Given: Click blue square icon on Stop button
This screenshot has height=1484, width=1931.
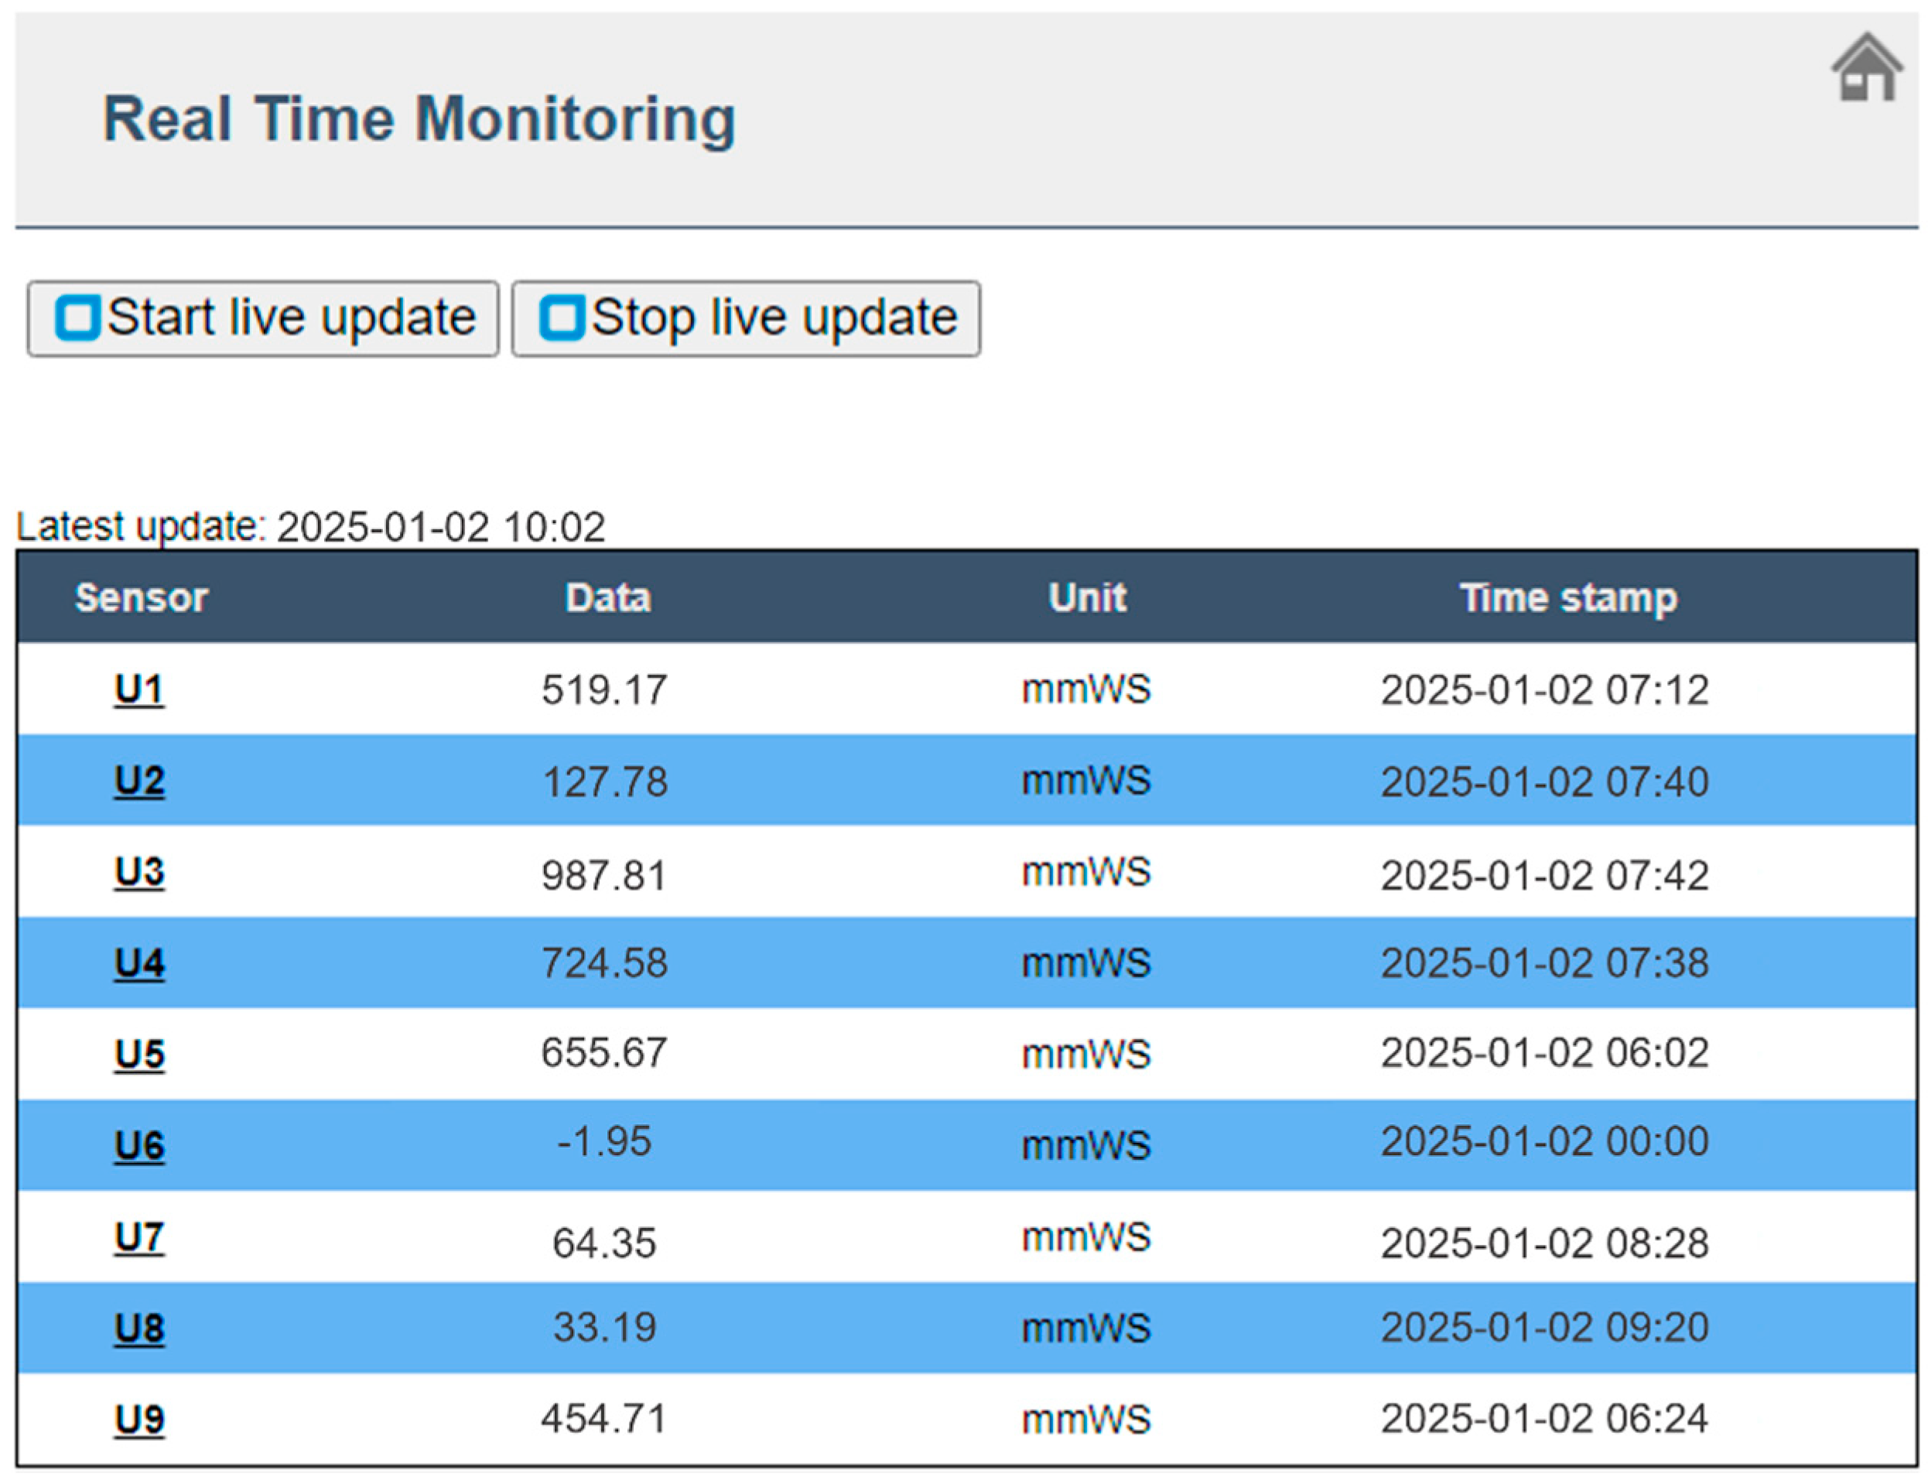Looking at the screenshot, I should [562, 317].
